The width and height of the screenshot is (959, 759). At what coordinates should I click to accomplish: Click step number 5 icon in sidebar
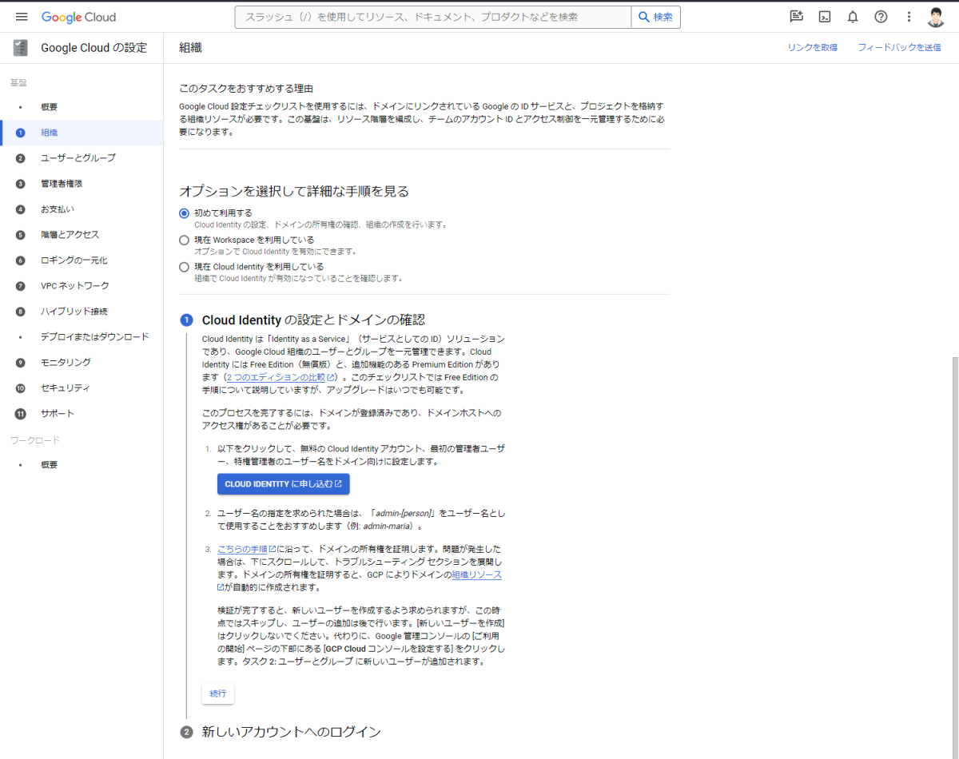click(x=21, y=235)
